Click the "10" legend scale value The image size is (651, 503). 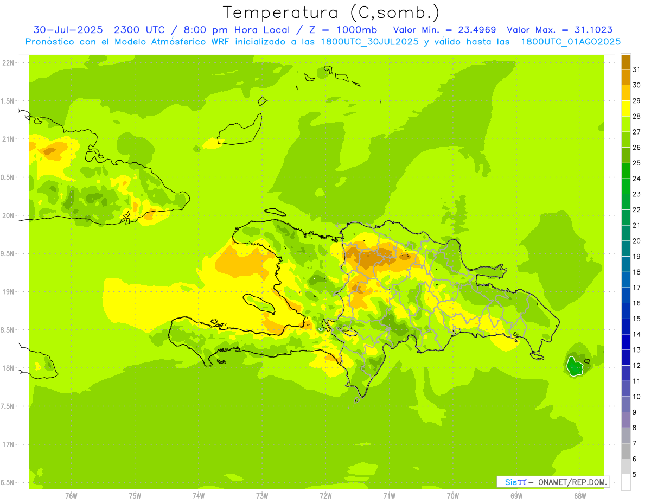coord(637,397)
